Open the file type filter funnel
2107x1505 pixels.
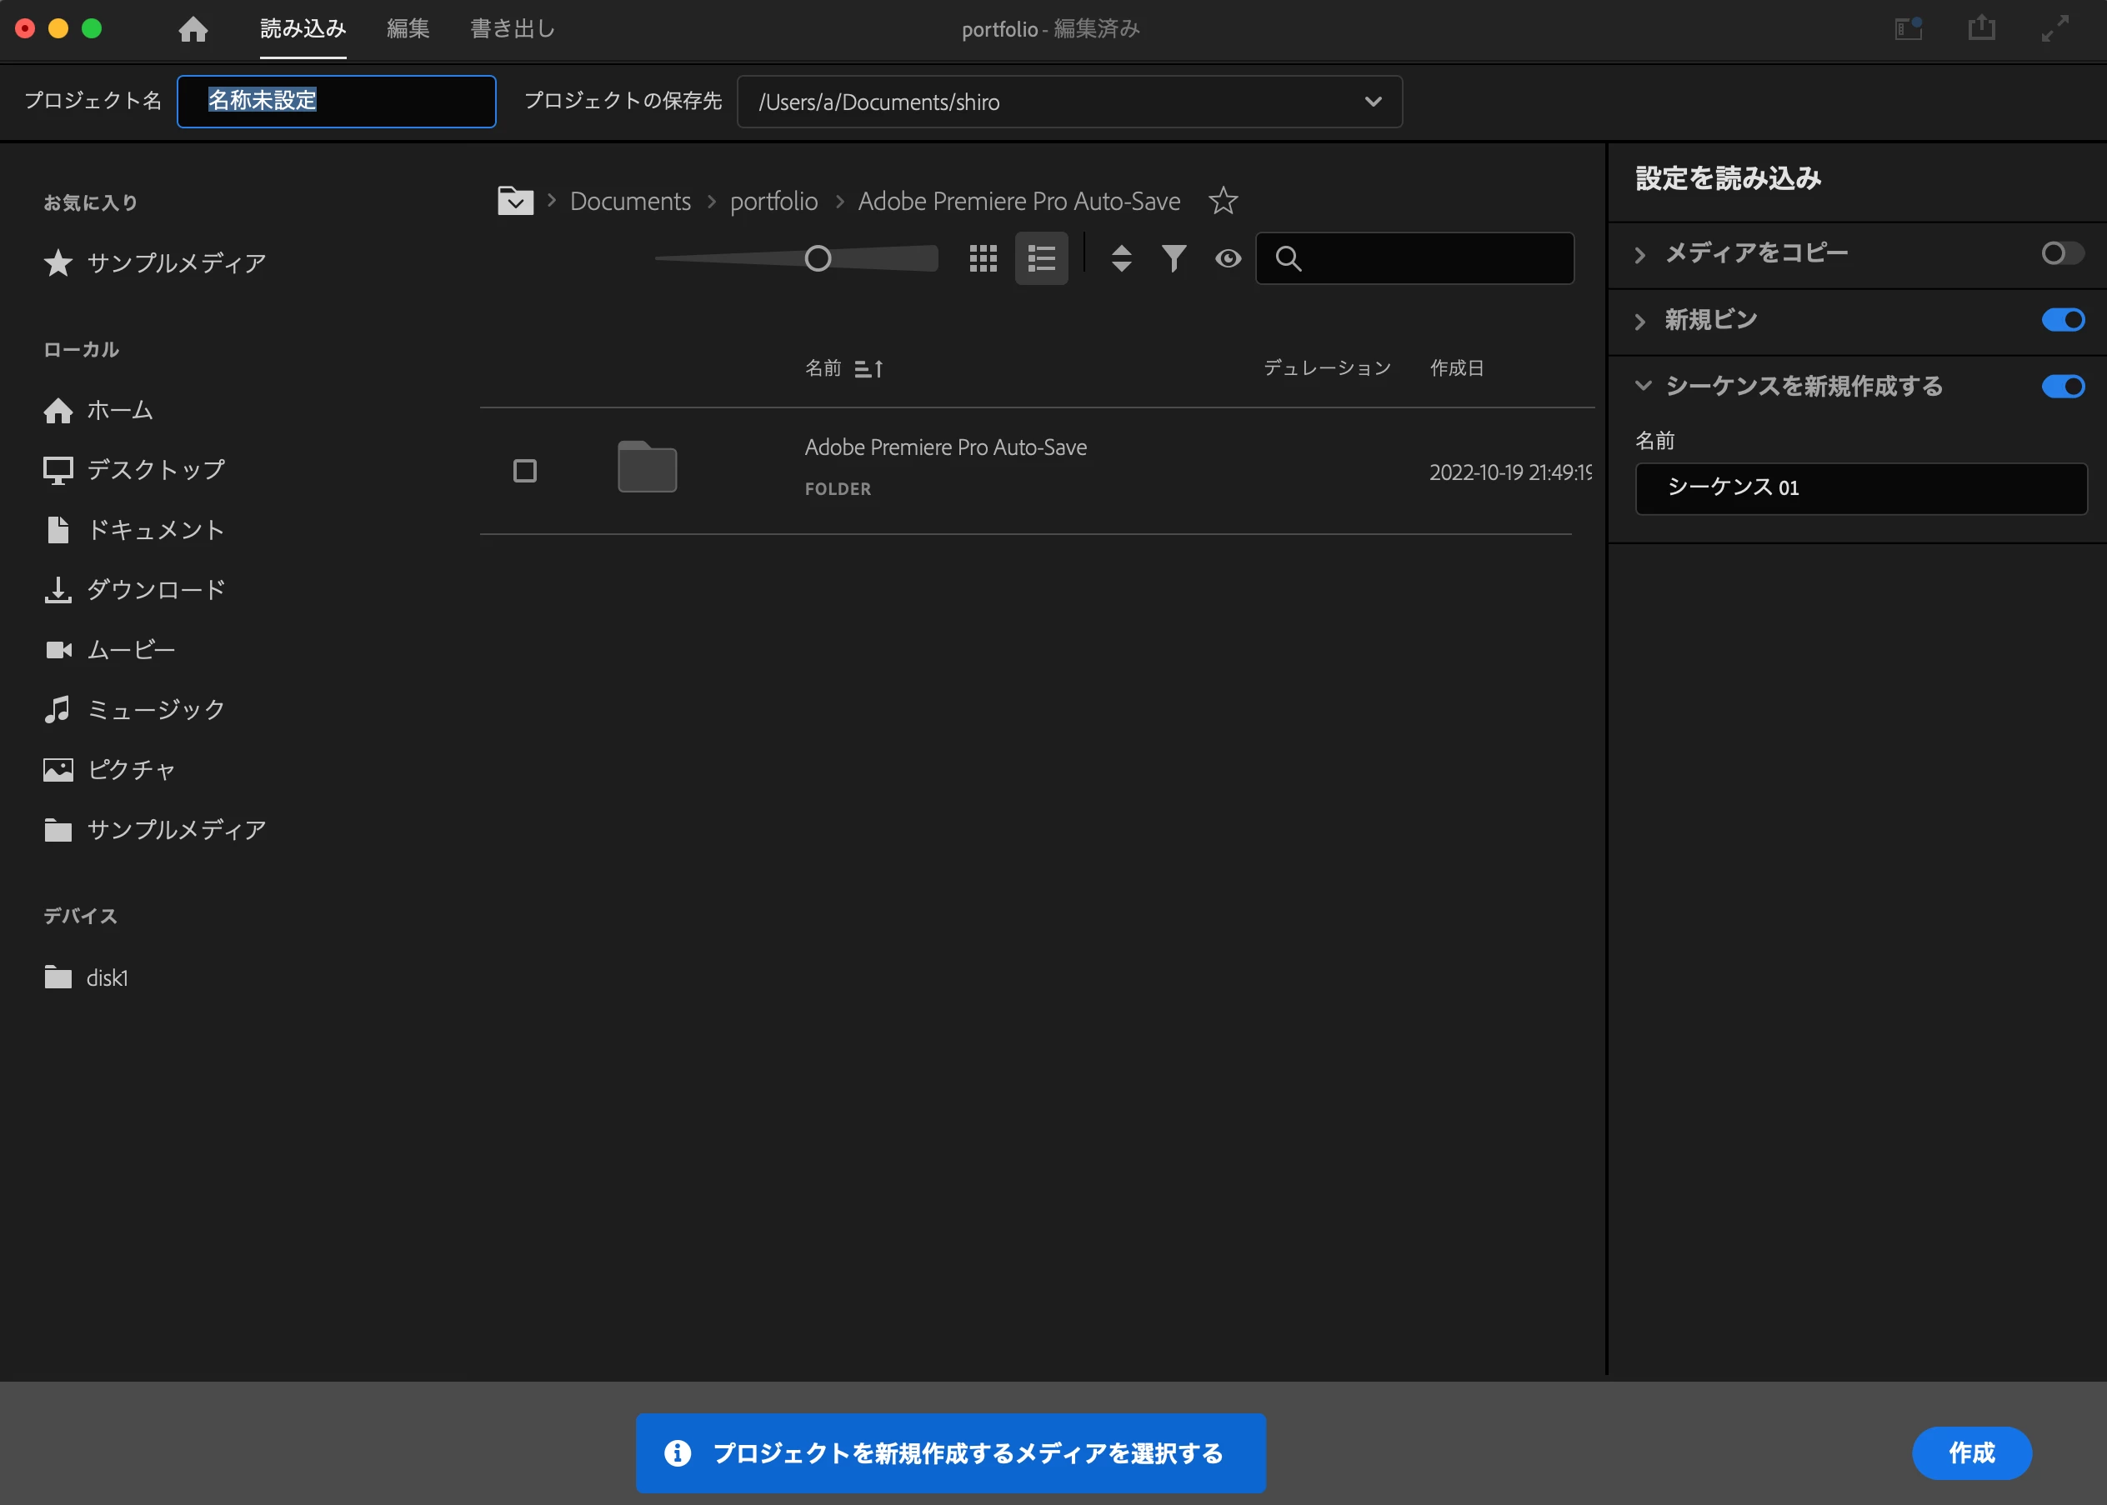tap(1174, 258)
